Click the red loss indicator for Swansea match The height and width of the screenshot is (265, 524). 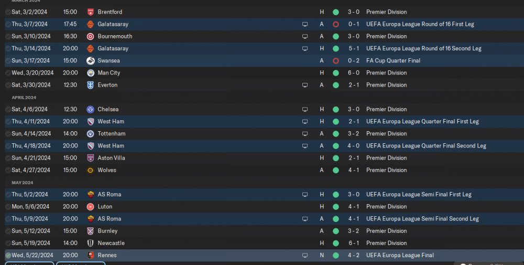point(336,60)
